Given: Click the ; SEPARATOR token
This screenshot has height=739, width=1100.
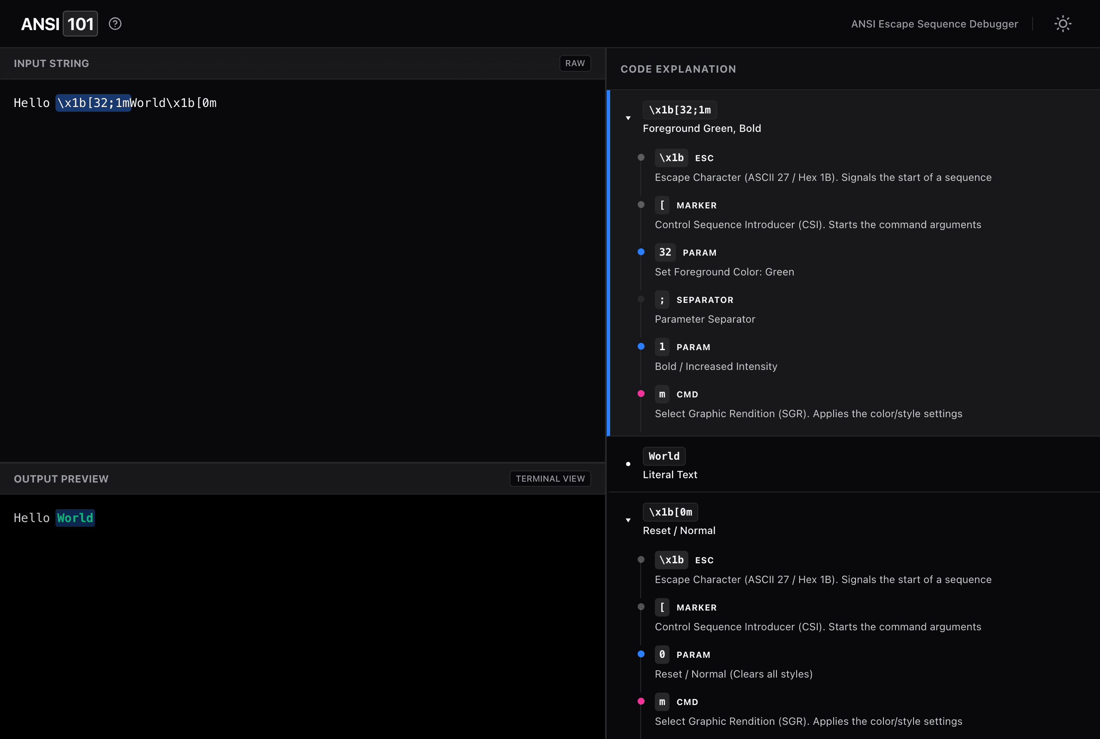Looking at the screenshot, I should click(662, 300).
